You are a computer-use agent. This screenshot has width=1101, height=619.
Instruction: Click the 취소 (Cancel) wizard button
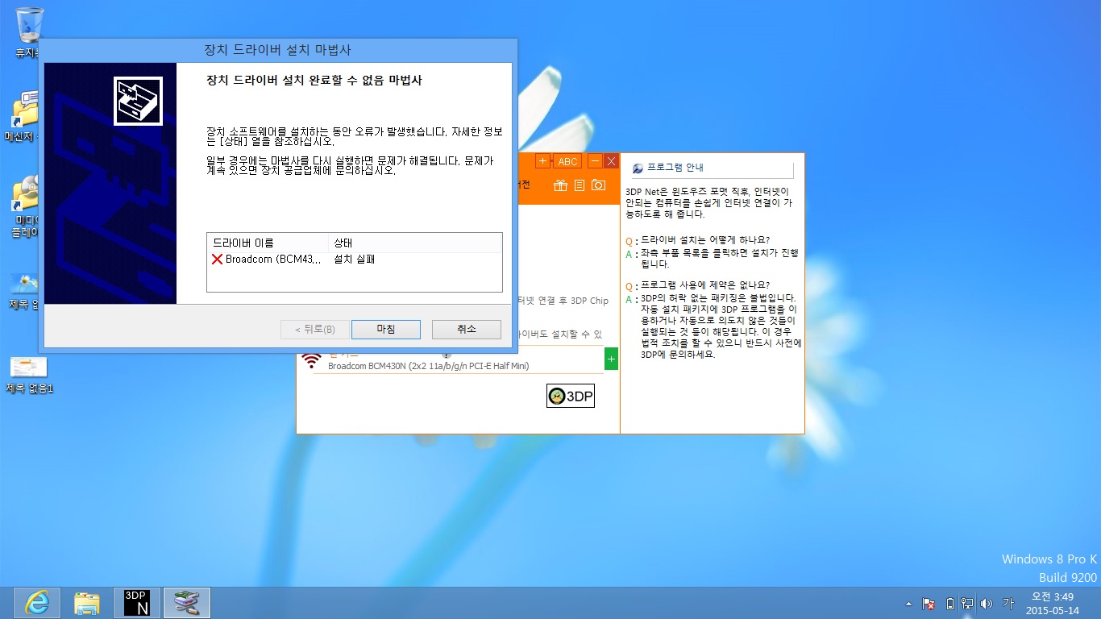point(467,330)
